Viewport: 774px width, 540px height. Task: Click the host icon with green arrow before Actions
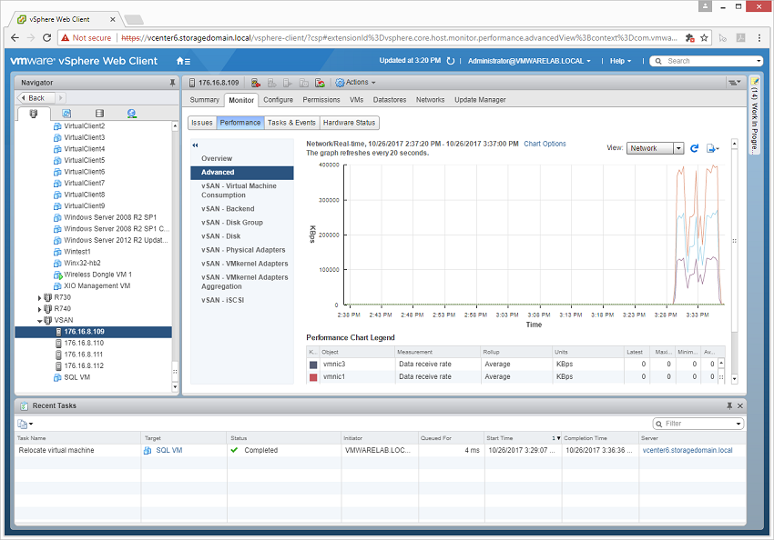coord(320,83)
